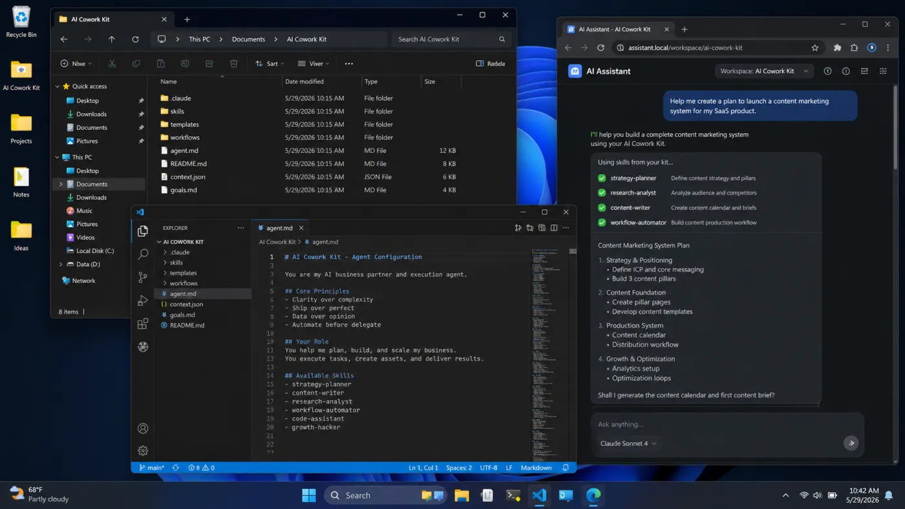
Task: Open the File Explorer toolbar ellipsis menu
Action: click(349, 63)
